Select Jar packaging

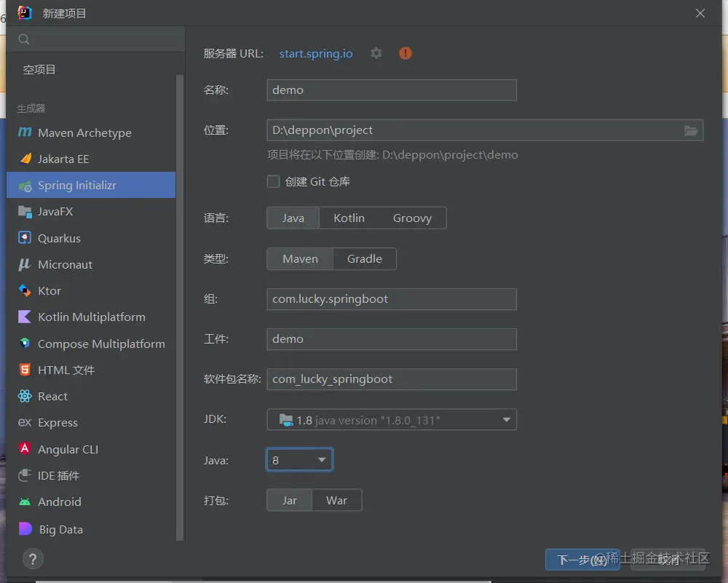pyautogui.click(x=289, y=500)
